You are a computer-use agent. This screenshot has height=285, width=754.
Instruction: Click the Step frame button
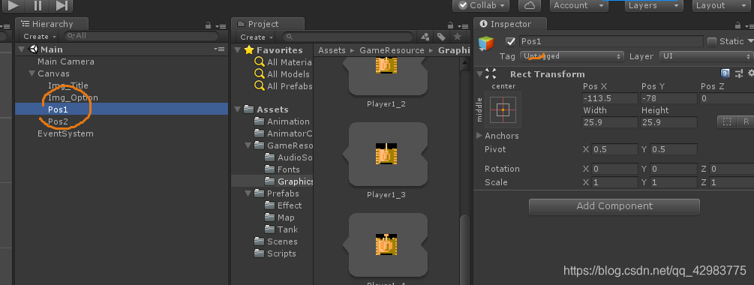61,6
